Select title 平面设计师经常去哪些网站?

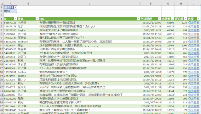(89, 49)
